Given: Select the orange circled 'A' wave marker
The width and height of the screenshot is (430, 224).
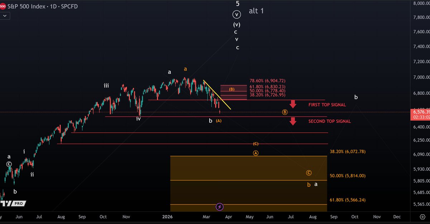Looking at the screenshot, I should coord(255,153).
